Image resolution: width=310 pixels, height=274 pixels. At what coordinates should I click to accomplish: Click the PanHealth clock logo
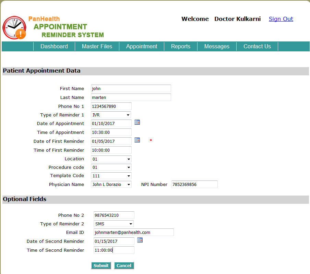[14, 27]
